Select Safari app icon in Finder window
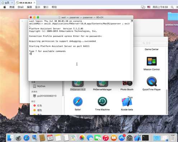 coord(78,101)
